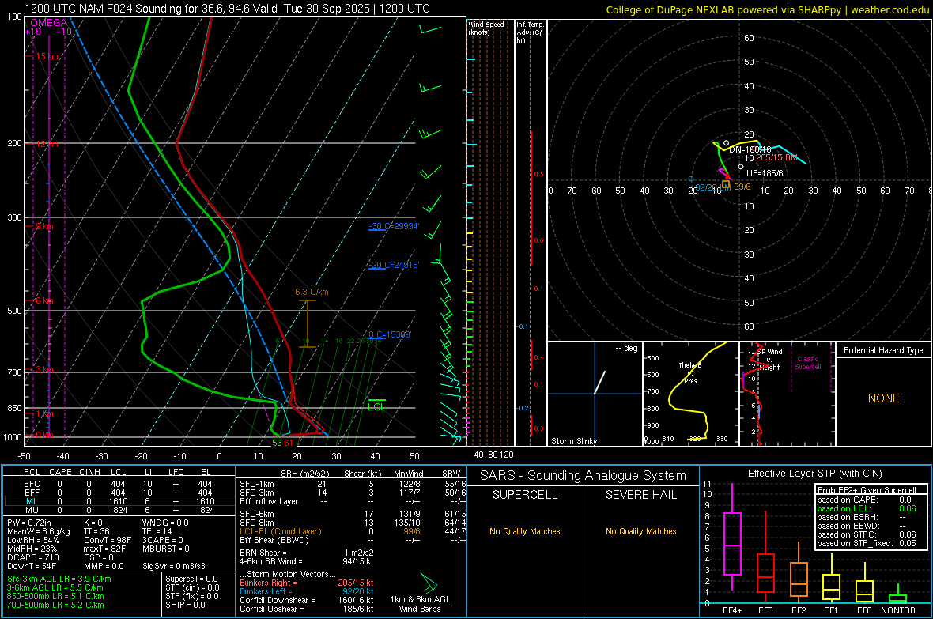The width and height of the screenshot is (933, 619).
Task: Click the Bunkers Left = 92/20 kt line
Action: (x=307, y=591)
